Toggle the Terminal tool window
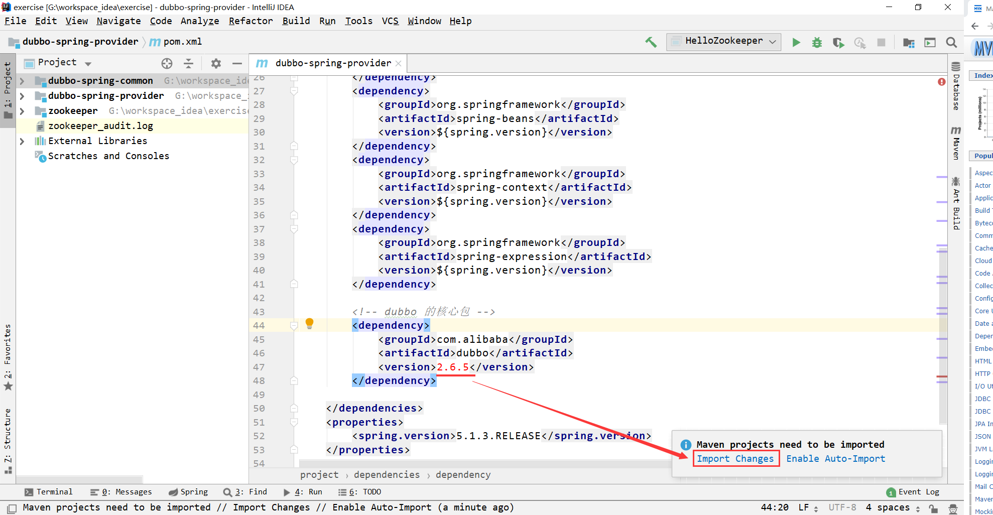Screen dimensions: 993x515 [49, 492]
